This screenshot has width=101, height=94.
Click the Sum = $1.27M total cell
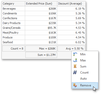41,55
